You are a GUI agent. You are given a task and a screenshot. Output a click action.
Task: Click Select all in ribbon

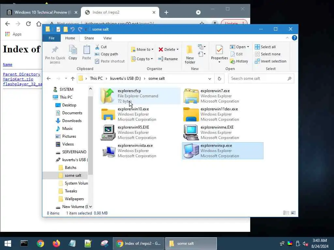point(266,47)
